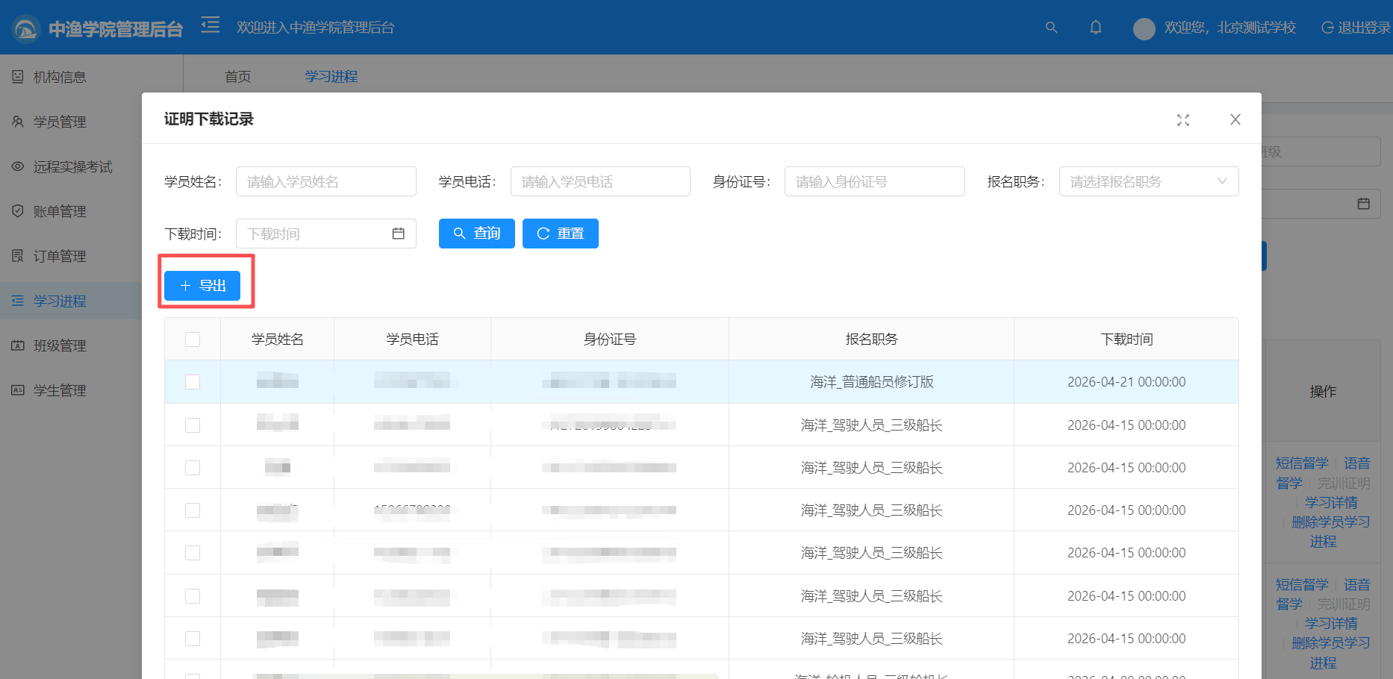Click the 2026-04-21 00:00:00 cell
Viewport: 1393px width, 679px height.
point(1126,382)
